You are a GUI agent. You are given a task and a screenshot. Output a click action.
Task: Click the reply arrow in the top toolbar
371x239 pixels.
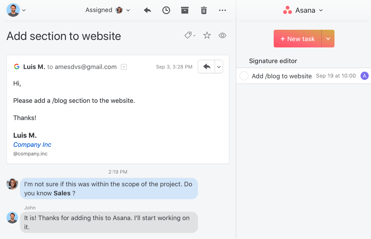147,10
